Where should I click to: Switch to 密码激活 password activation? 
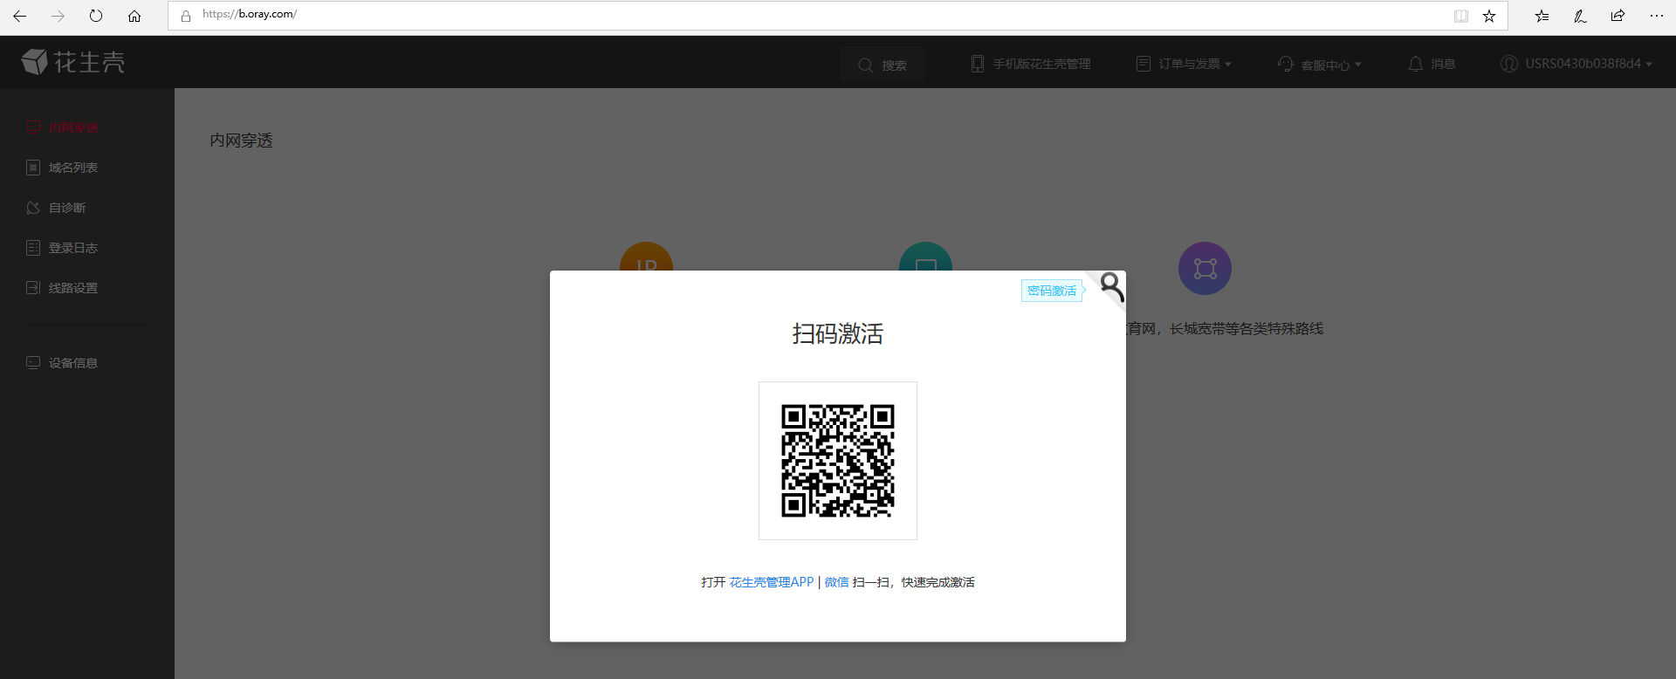point(1051,291)
